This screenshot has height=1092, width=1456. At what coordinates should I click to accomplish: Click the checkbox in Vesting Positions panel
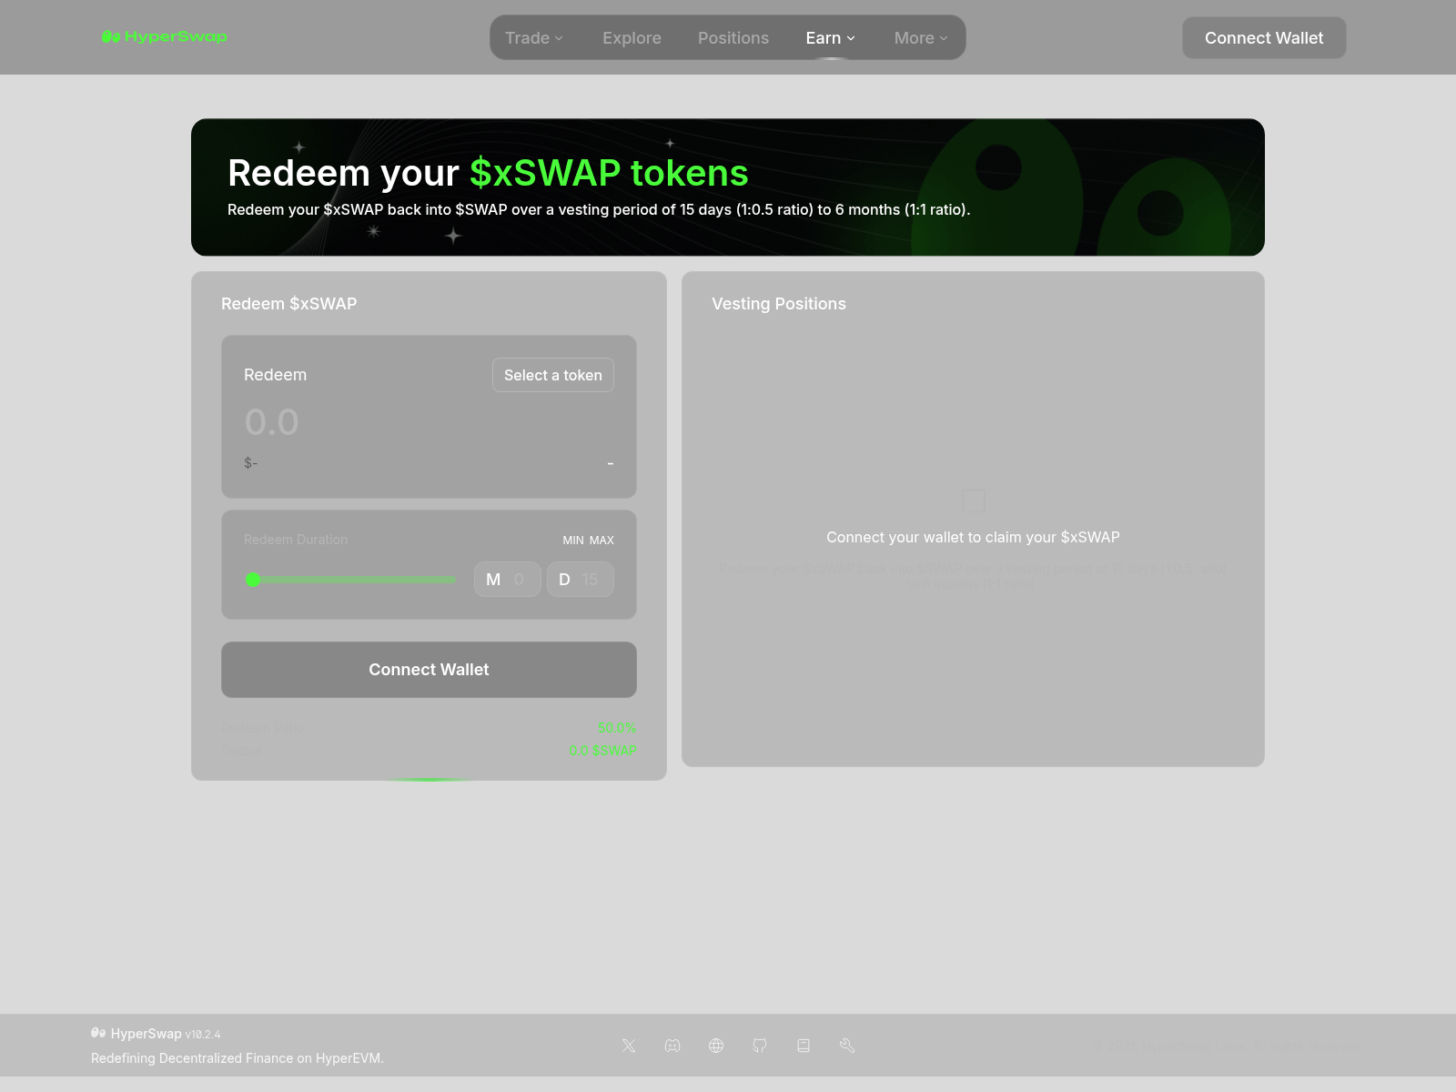[x=973, y=500]
